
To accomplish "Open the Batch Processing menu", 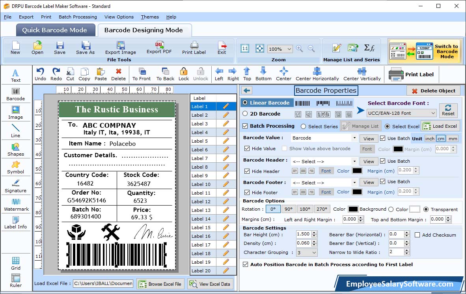I will (x=78, y=17).
